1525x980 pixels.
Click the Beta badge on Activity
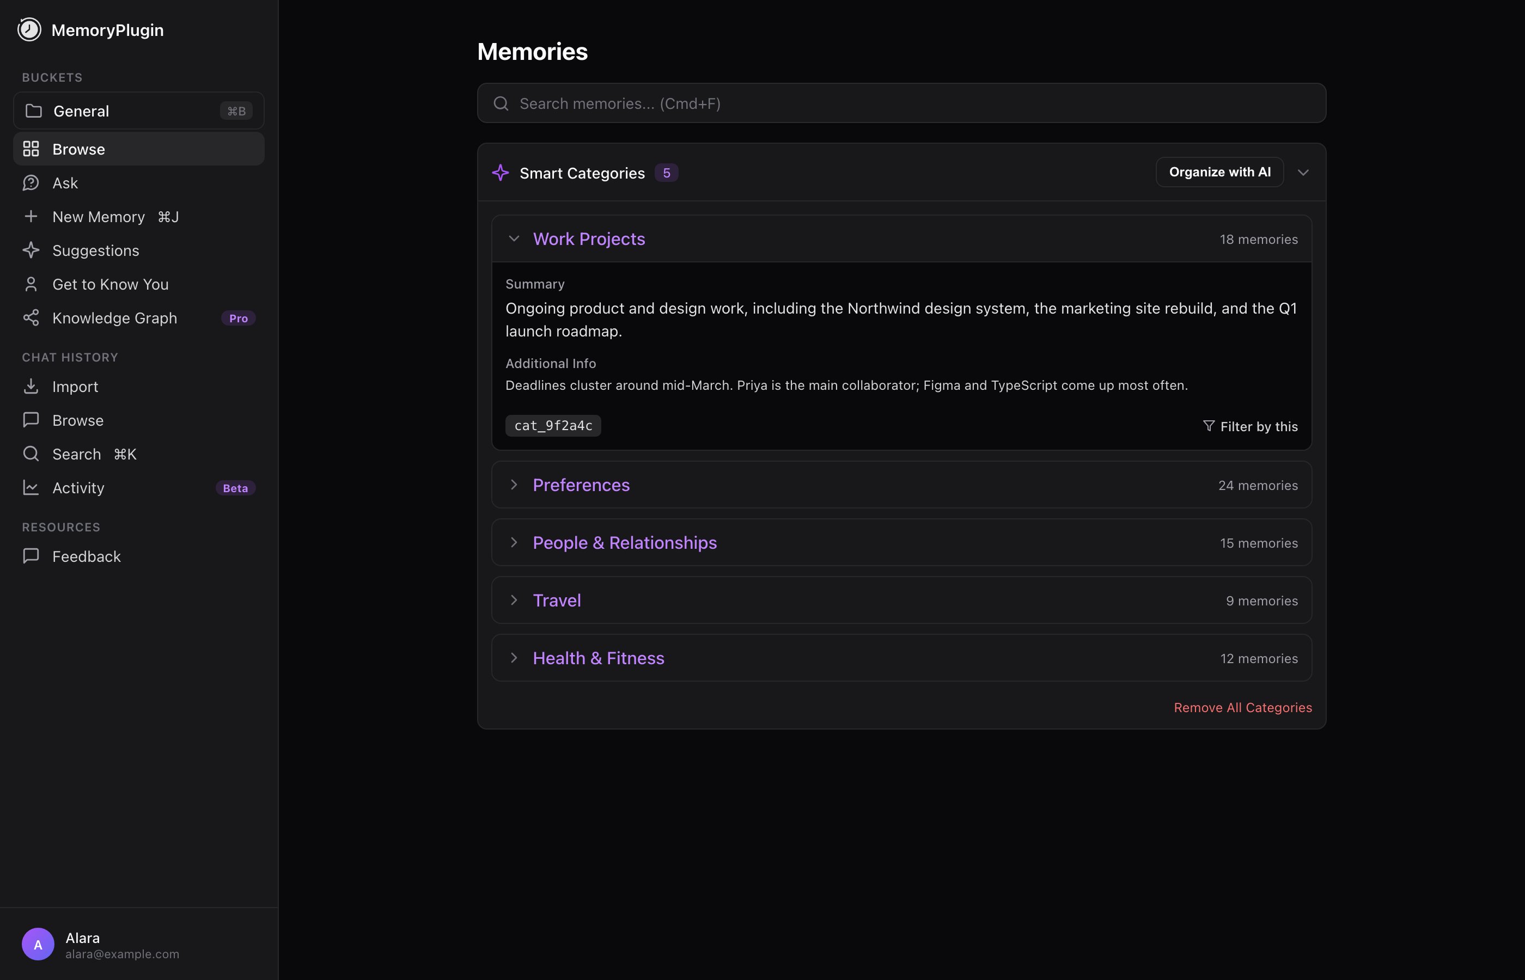[235, 488]
